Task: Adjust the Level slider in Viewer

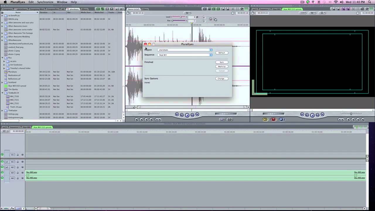Action: tap(179, 17)
